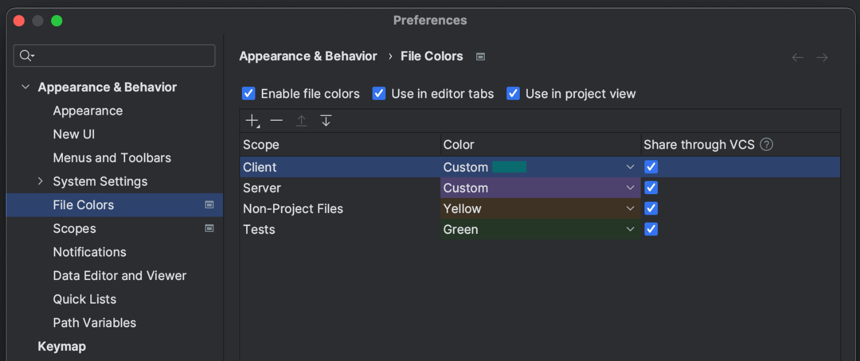Toggle Use in editor tabs checkbox

tap(379, 93)
